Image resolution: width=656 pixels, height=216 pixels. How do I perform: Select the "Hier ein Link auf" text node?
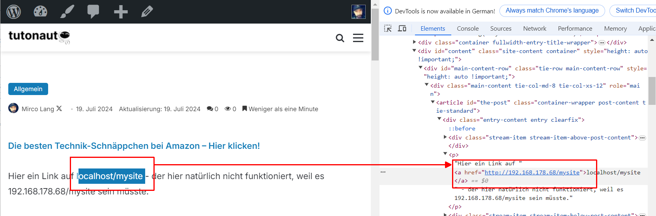488,163
